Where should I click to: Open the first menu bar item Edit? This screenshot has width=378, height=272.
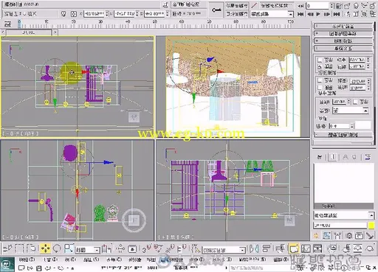tap(27, 259)
